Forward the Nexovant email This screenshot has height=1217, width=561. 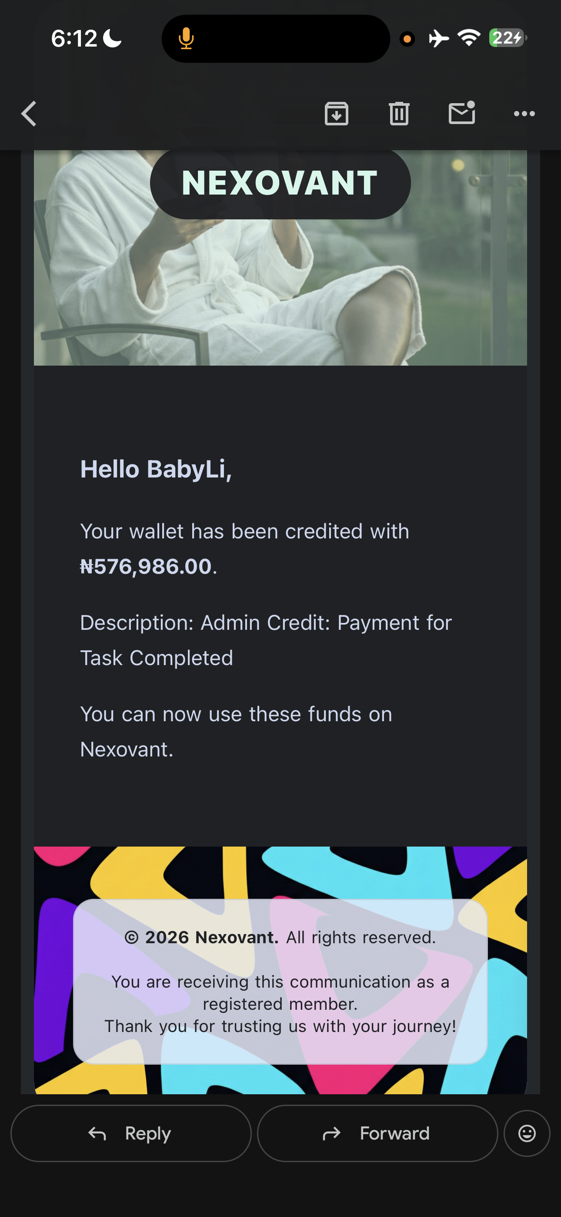(377, 1133)
